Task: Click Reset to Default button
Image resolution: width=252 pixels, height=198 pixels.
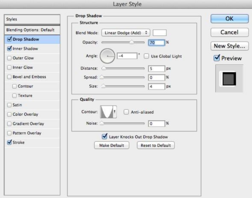Action: (156, 145)
